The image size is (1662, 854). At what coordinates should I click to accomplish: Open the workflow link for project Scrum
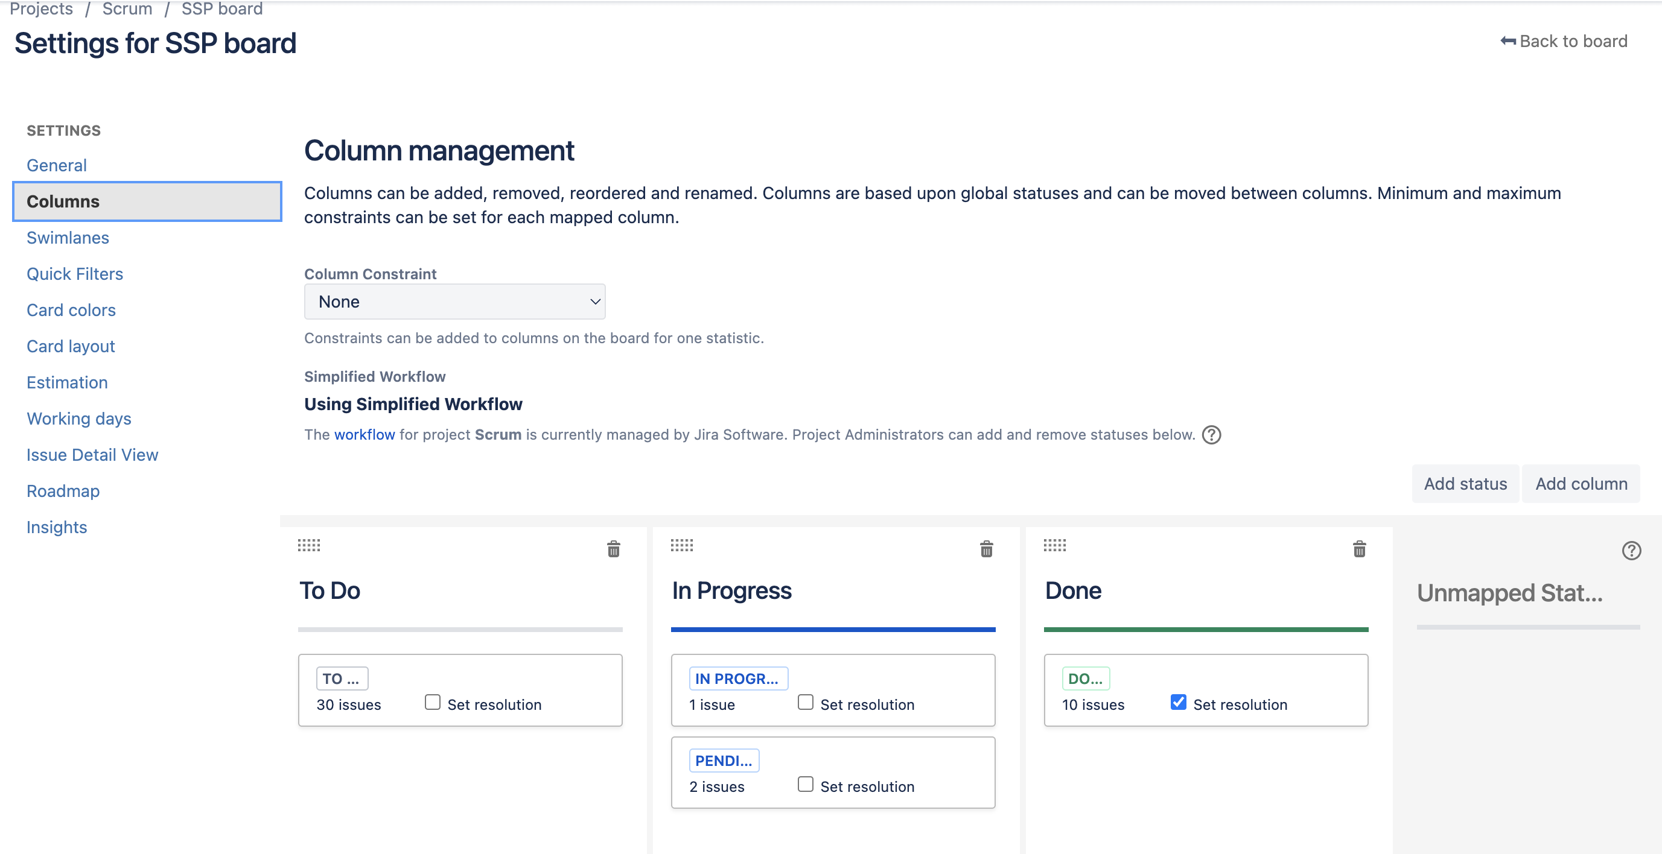point(364,435)
